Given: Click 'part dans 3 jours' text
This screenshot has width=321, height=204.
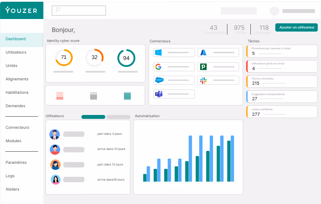Looking at the screenshot, I should [110, 134].
